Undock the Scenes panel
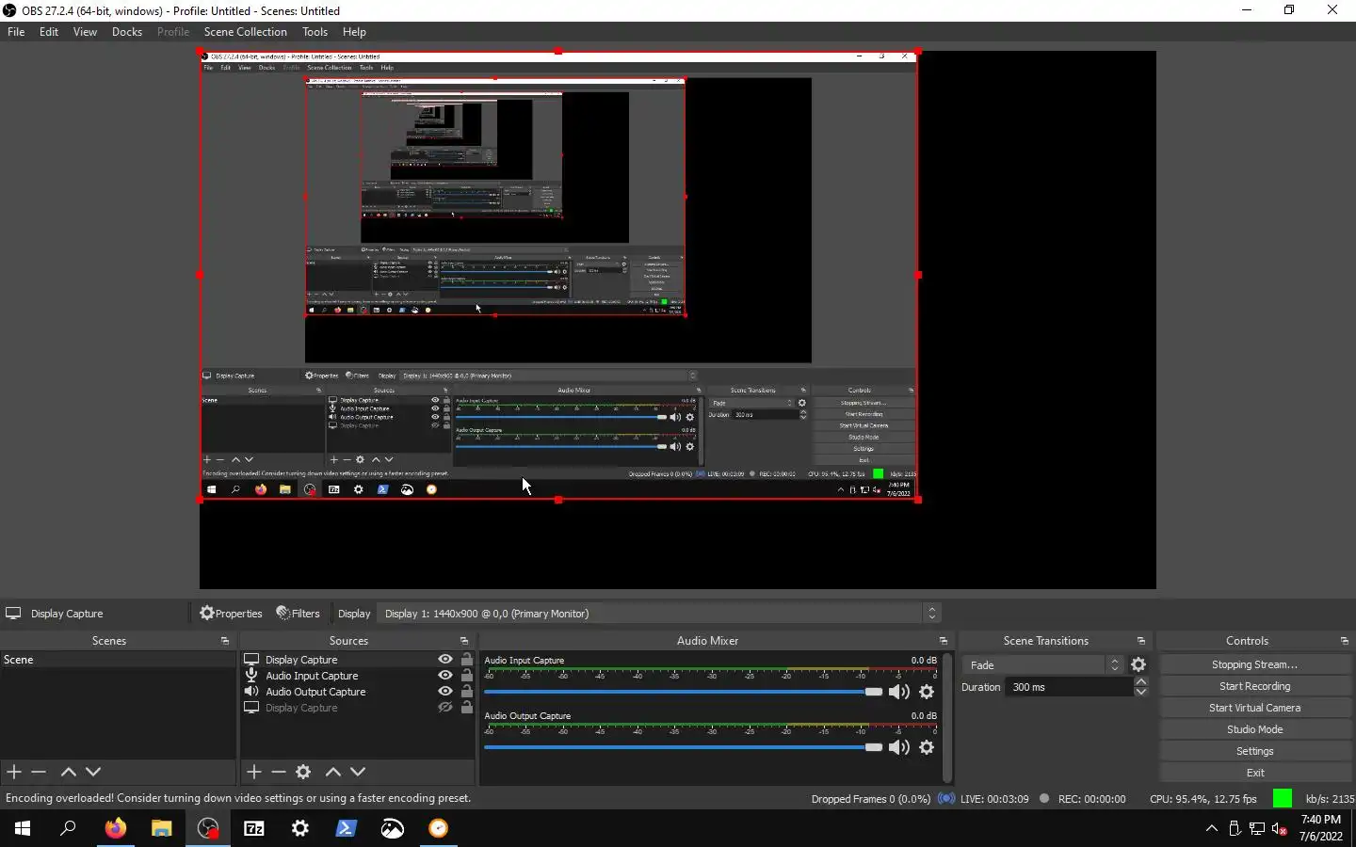Image resolution: width=1356 pixels, height=847 pixels. click(225, 641)
